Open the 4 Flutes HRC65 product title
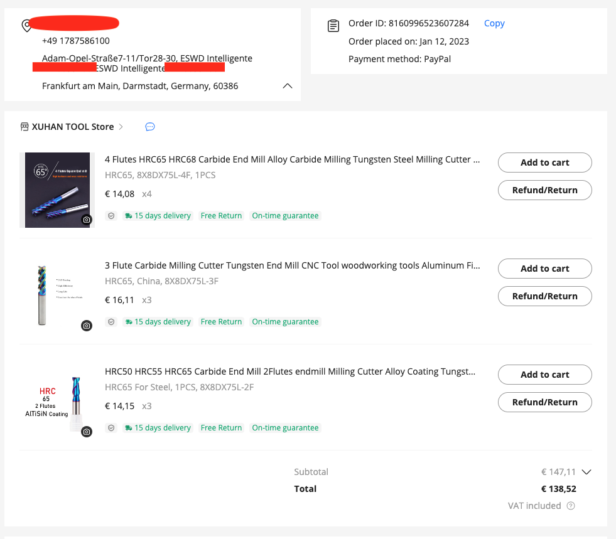Image resolution: width=616 pixels, height=539 pixels. point(292,159)
